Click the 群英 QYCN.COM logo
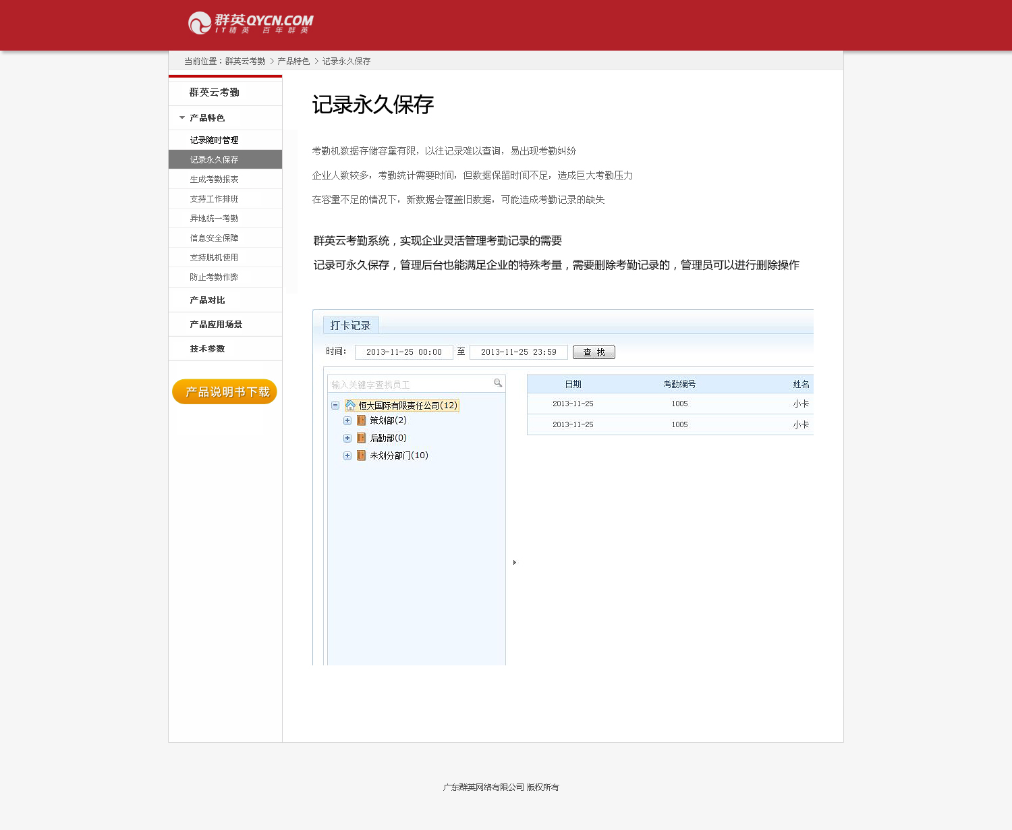 pyautogui.click(x=251, y=24)
